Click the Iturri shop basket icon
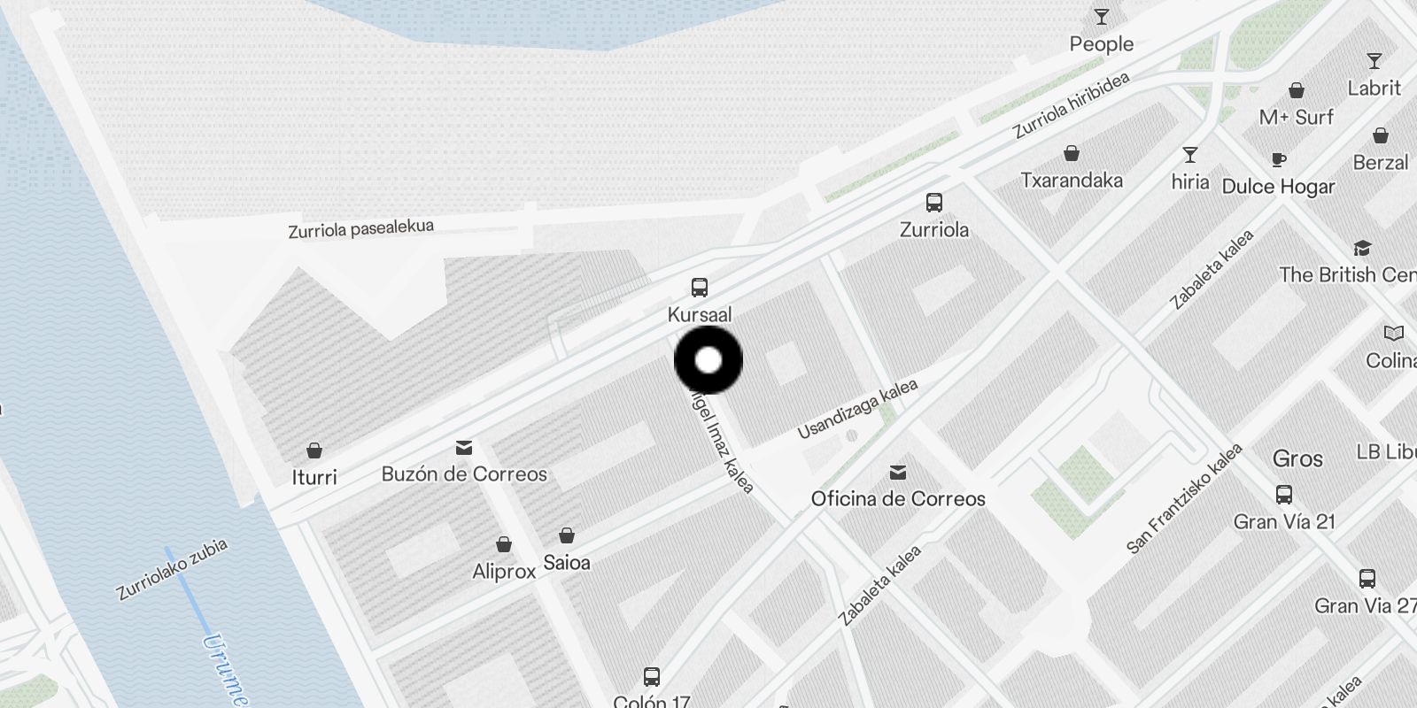 (314, 450)
